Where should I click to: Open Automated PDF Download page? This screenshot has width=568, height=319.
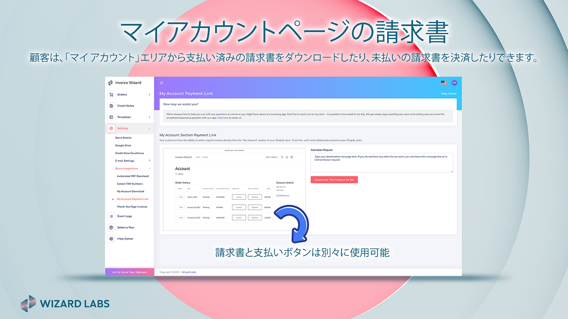click(133, 176)
